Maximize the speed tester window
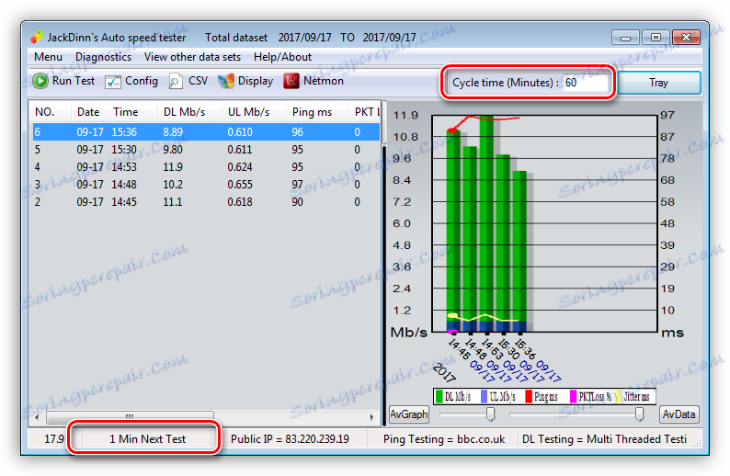730x476 pixels. 656,38
